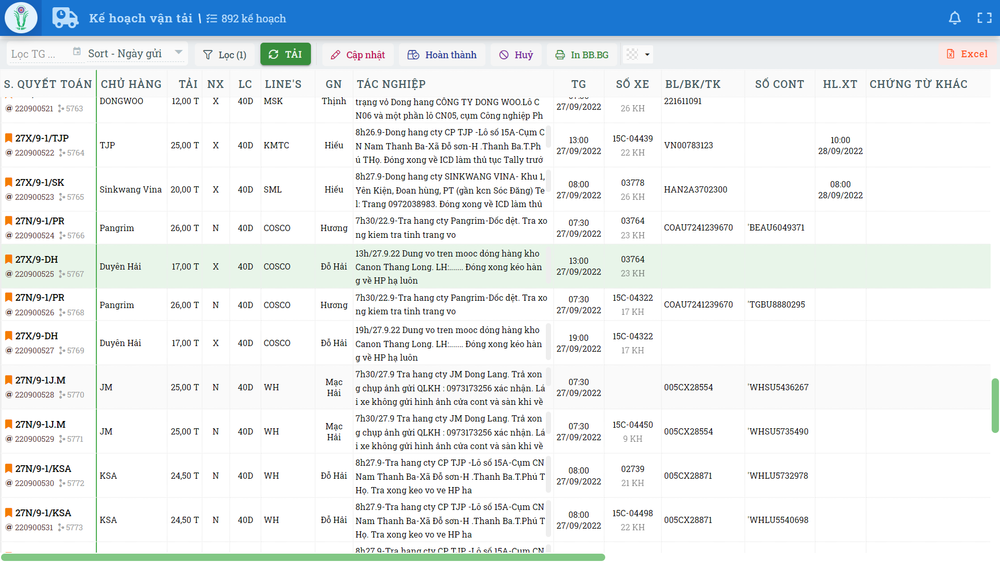Toggle fullscreen mode icon
Viewport: 1000px width, 562px height.
click(984, 18)
